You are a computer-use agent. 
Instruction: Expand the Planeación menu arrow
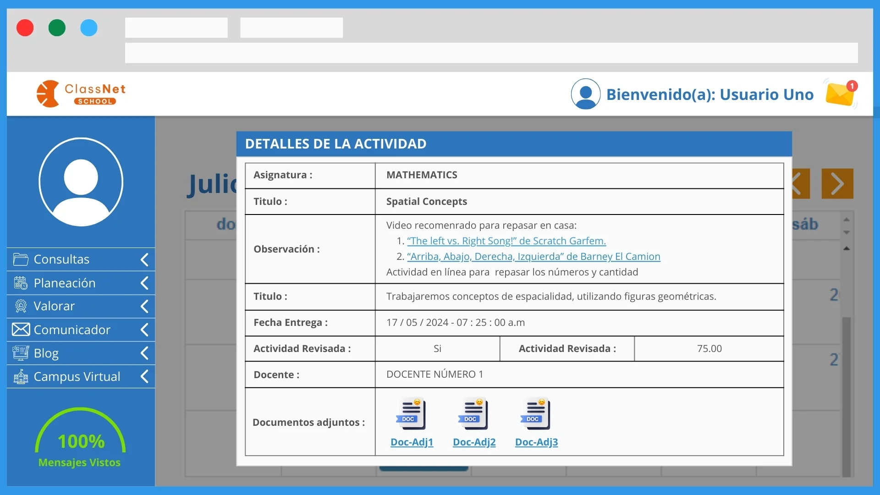[145, 283]
